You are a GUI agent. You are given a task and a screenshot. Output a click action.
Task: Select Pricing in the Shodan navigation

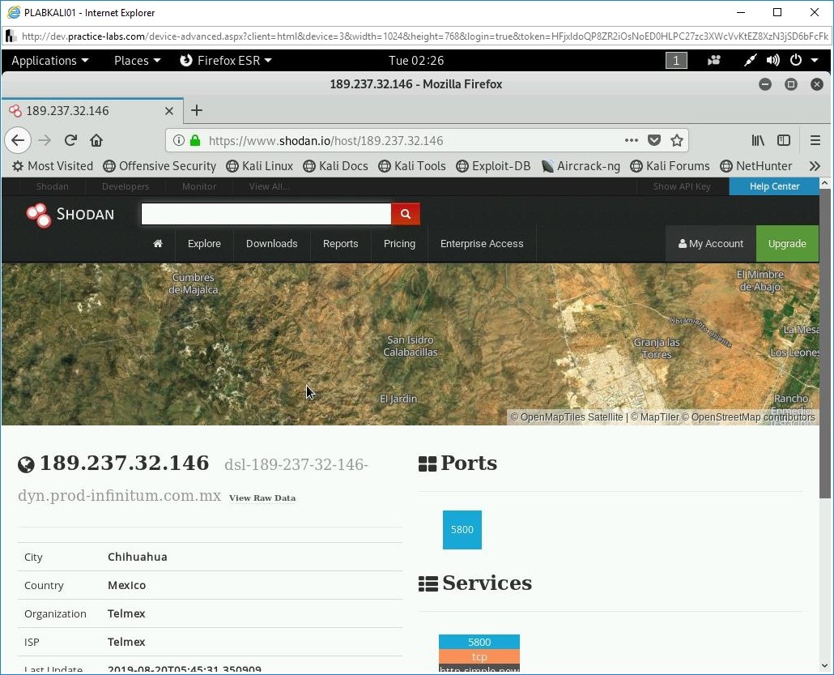[399, 244]
